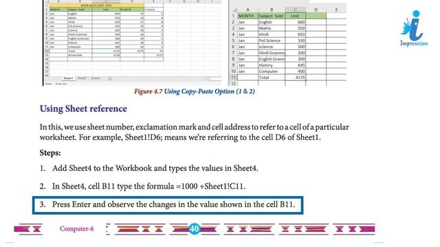Select the 'Hindi' cell in row 4
Screen dimensions: 440x247
pos(272,34)
